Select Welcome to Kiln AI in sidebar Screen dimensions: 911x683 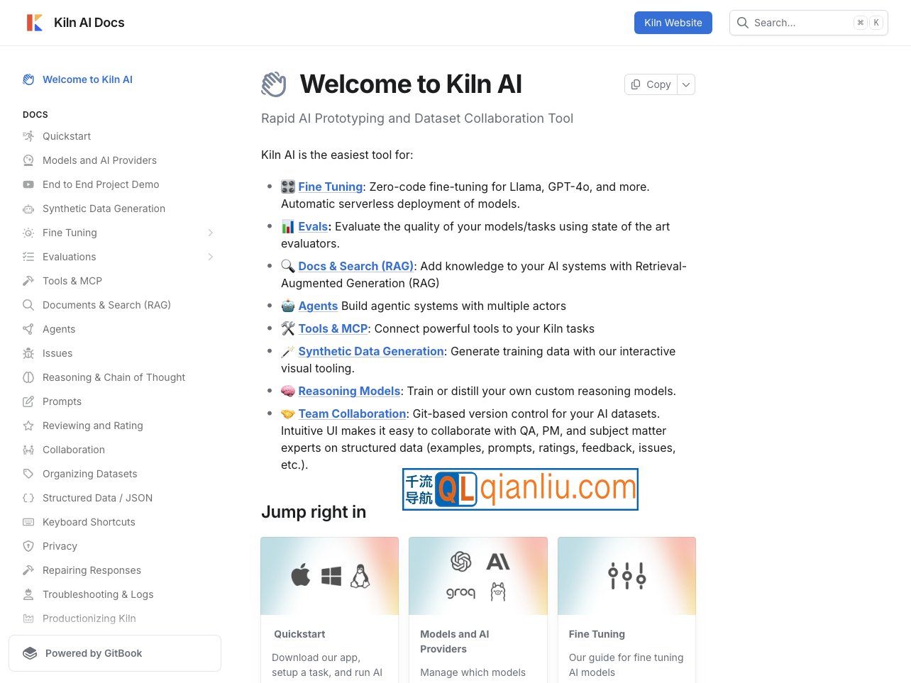coord(87,79)
